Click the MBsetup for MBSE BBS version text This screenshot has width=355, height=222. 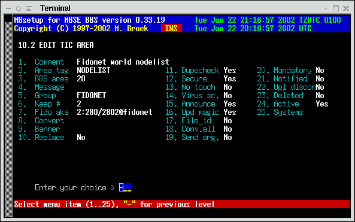tap(89, 20)
